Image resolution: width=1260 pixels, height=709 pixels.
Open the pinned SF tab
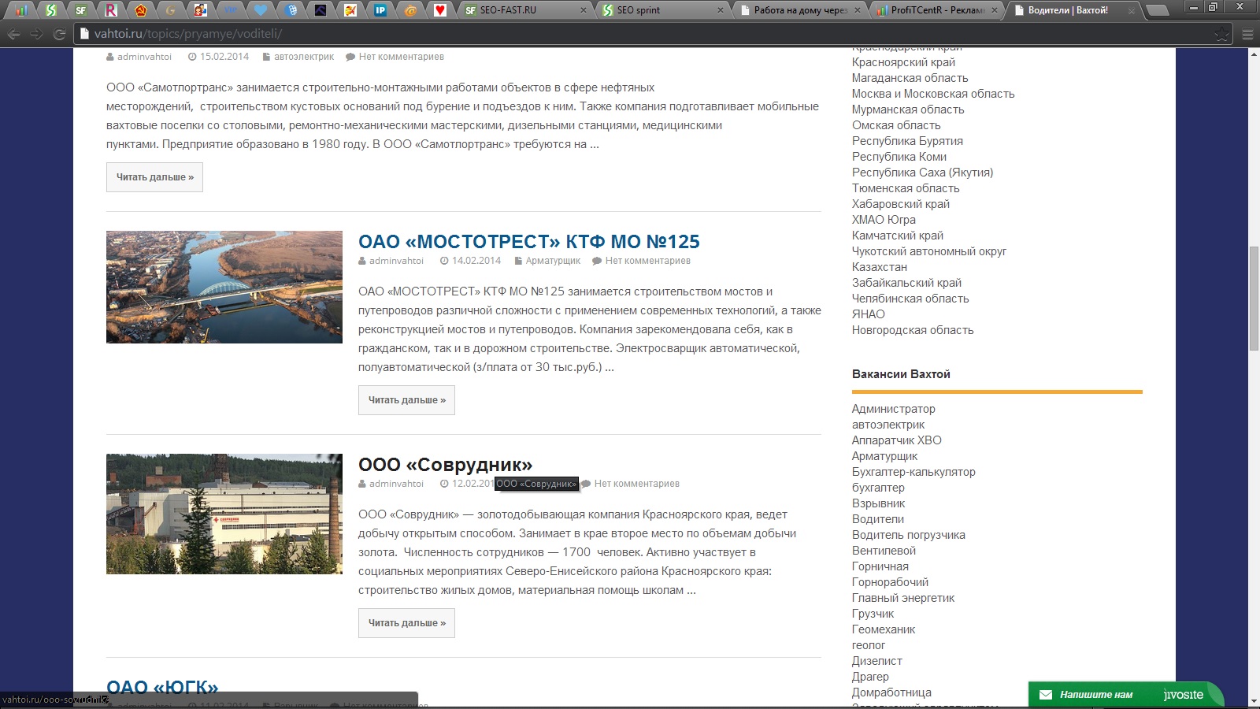pyautogui.click(x=81, y=10)
